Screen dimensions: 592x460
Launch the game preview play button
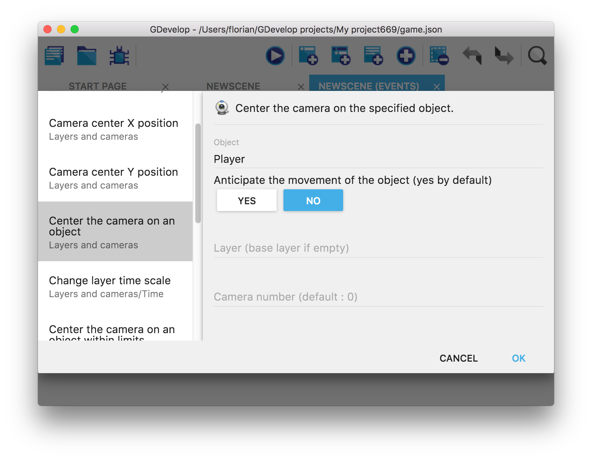coord(275,56)
